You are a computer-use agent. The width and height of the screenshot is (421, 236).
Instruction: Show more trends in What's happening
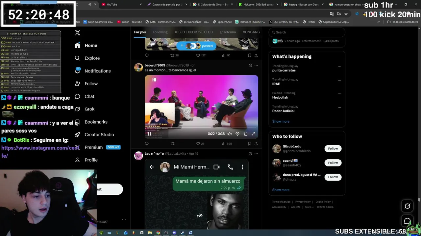281,122
